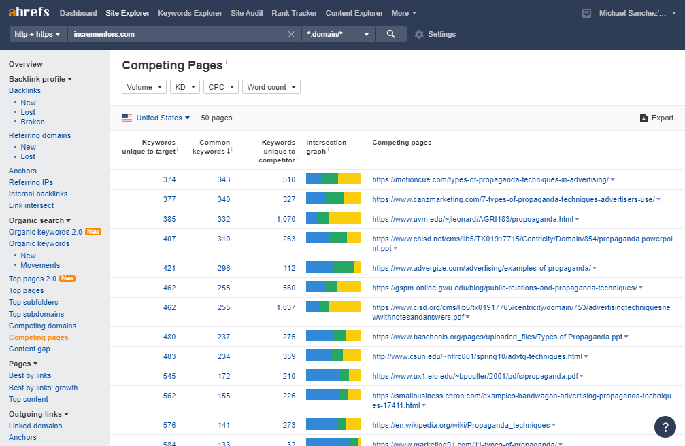This screenshot has width=685, height=446.
Task: Click the Ahrefs logo
Action: click(x=29, y=12)
